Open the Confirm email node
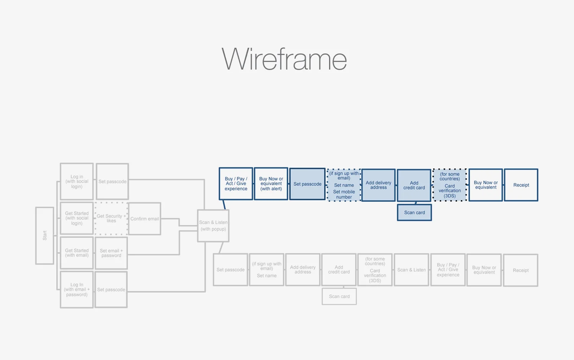The image size is (574, 360). coord(144,219)
